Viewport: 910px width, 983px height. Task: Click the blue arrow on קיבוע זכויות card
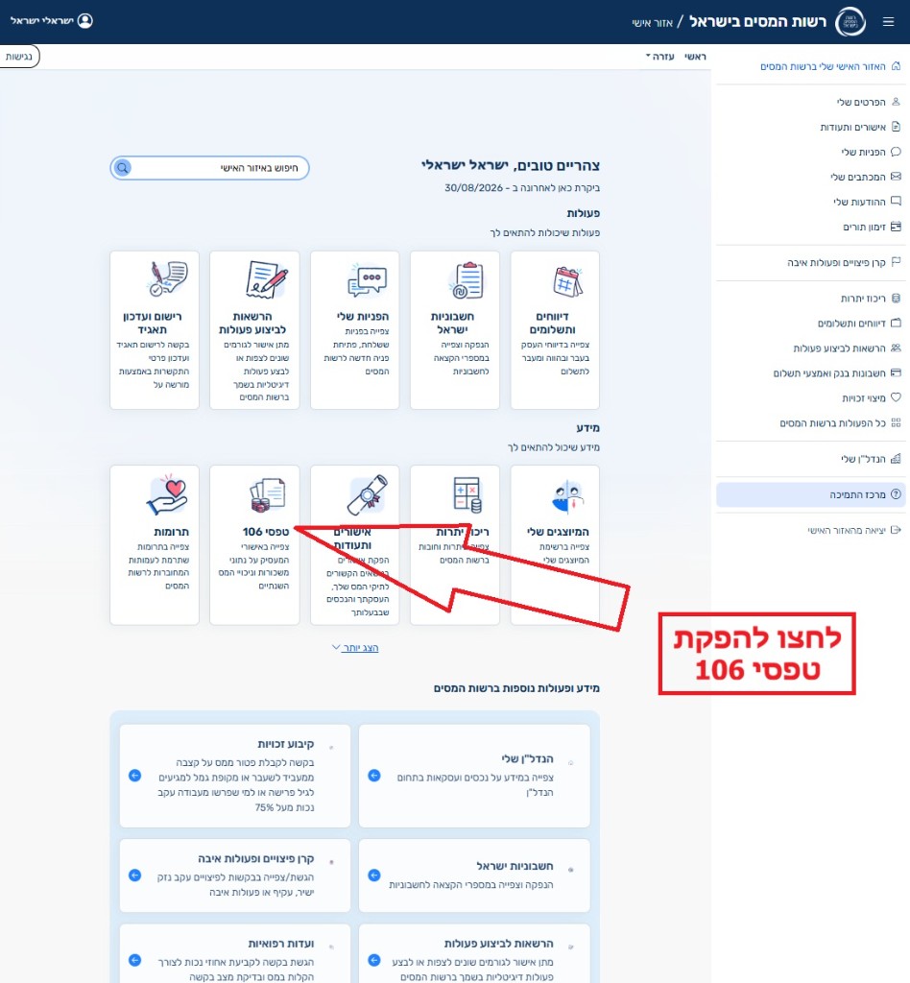click(x=134, y=776)
